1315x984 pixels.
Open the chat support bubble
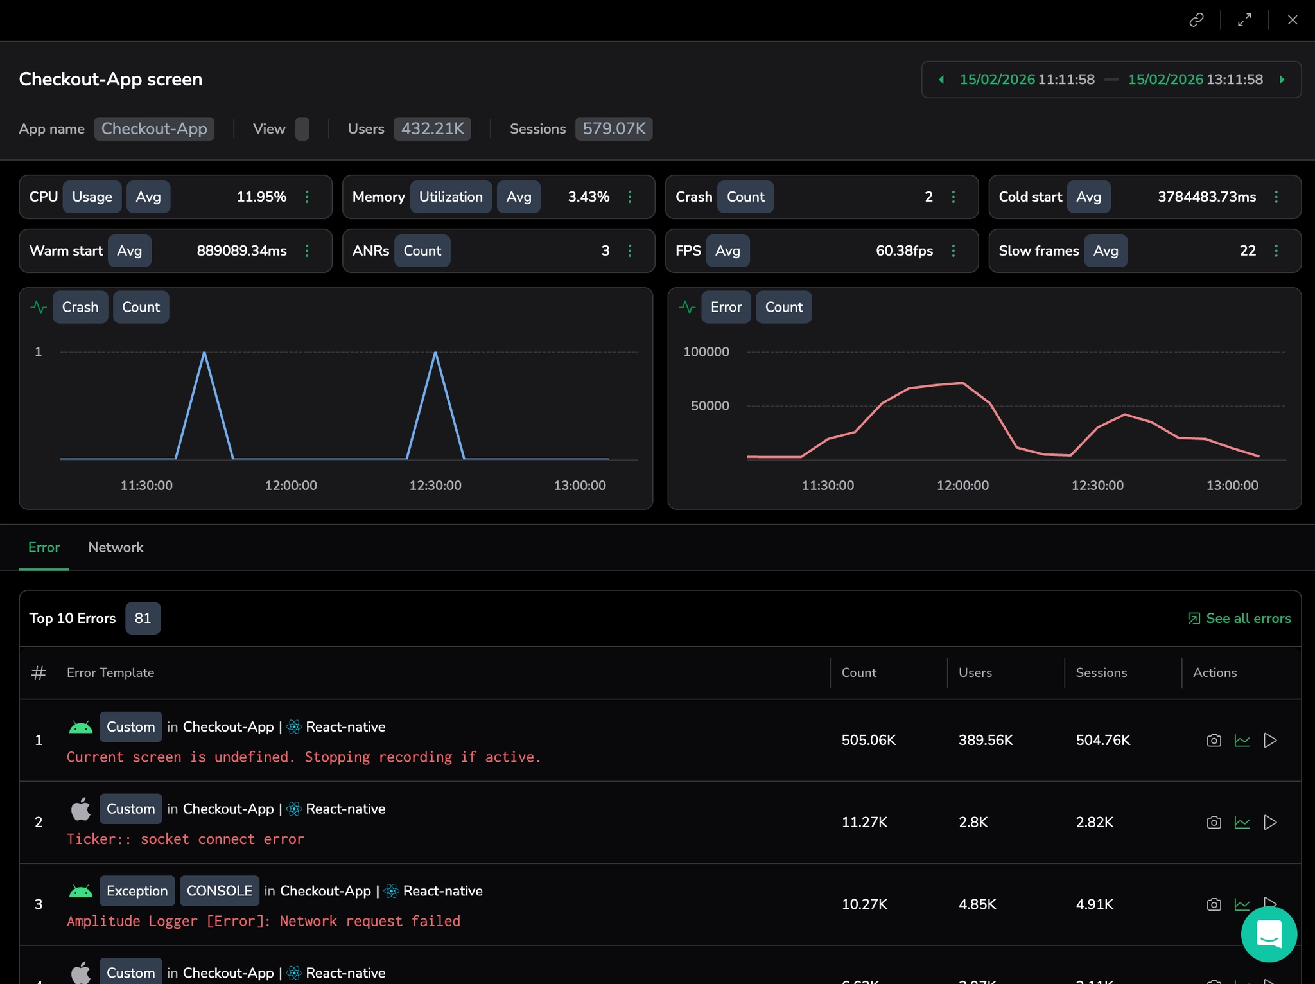(x=1269, y=934)
